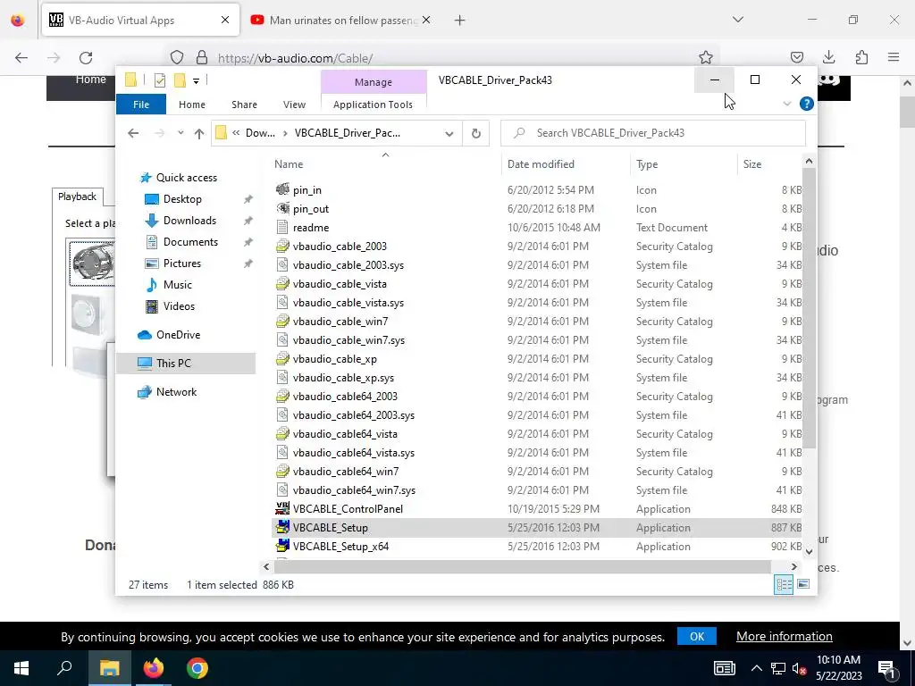
Task: Click the taskbar Search magnifier
Action: tap(64, 668)
